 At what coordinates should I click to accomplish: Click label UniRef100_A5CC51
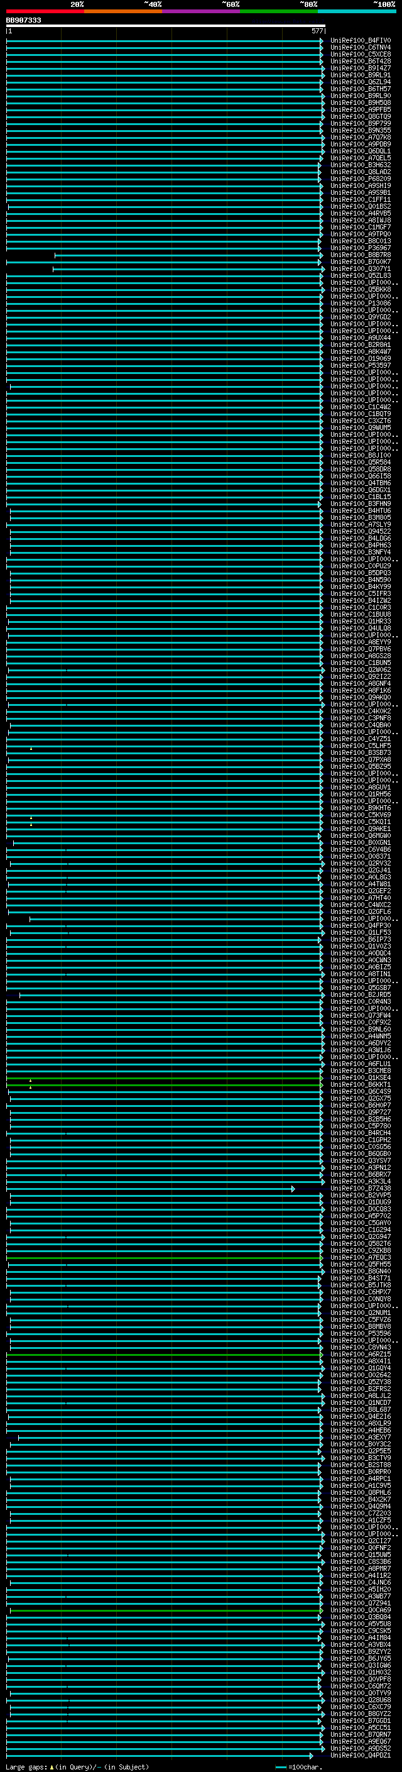click(360, 1727)
